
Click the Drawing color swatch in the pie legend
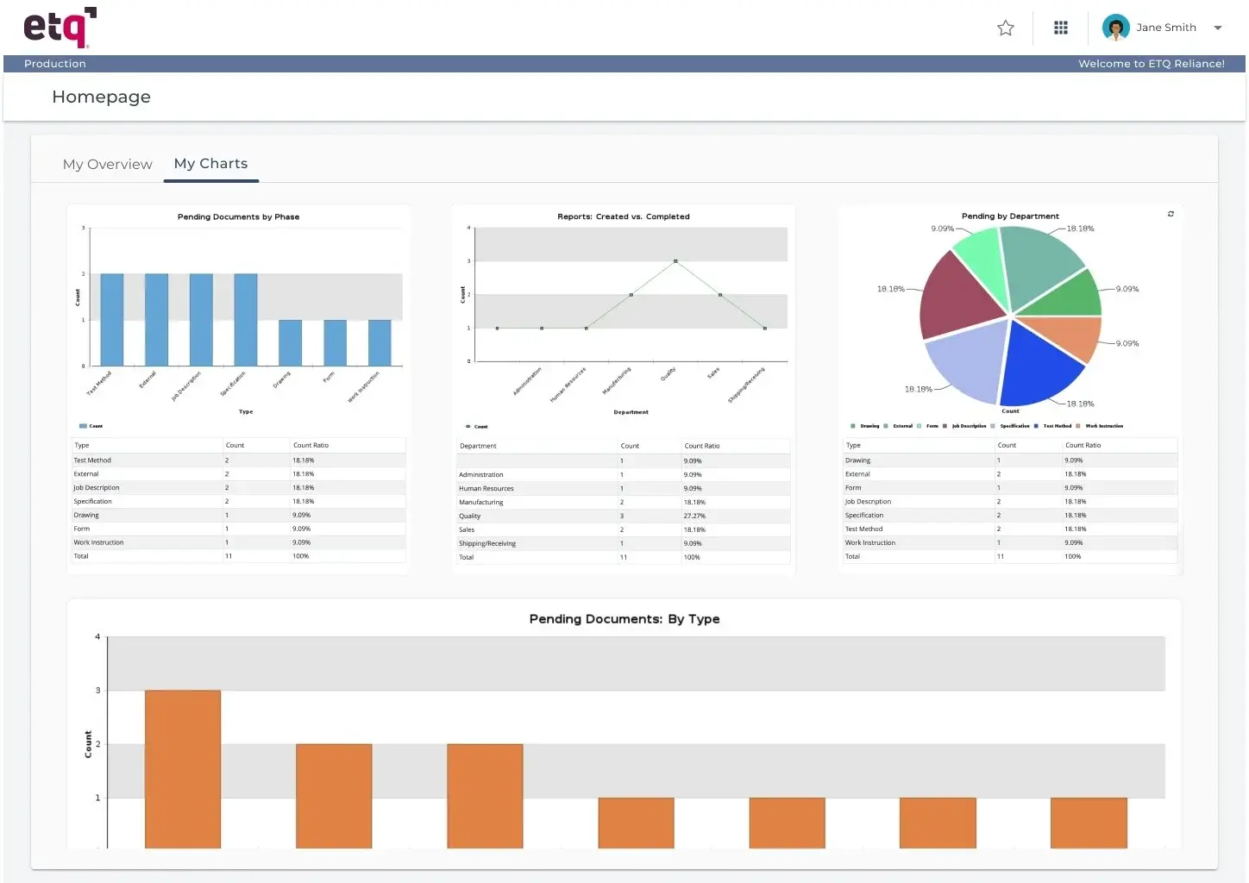pos(853,425)
